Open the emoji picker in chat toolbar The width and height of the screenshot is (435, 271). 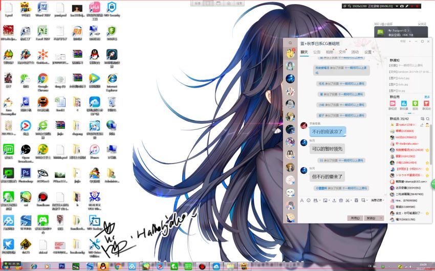[309, 200]
